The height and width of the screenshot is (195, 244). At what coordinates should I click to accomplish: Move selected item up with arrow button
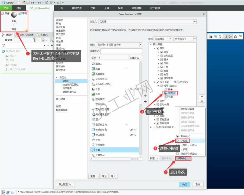[x=202, y=96]
